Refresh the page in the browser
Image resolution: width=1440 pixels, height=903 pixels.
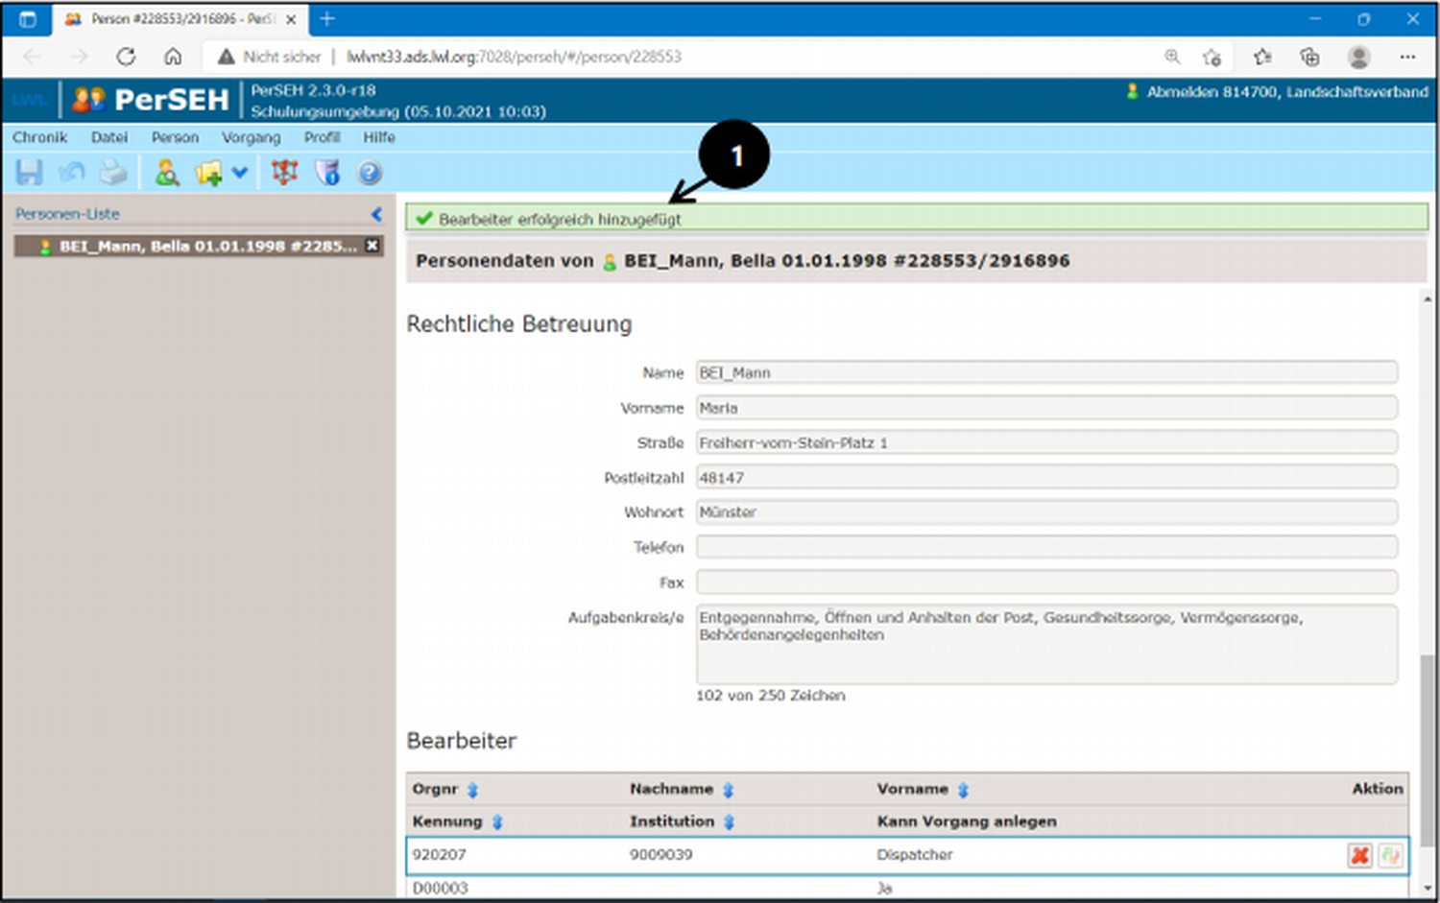tap(126, 57)
